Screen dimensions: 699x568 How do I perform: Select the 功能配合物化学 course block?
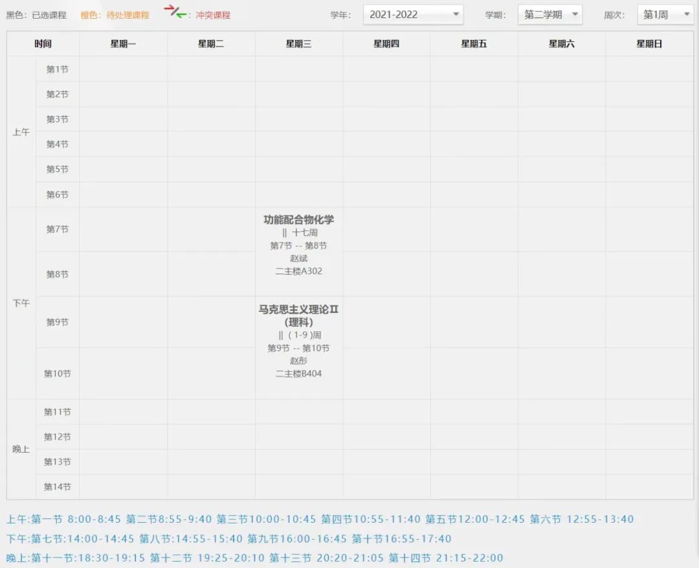pyautogui.click(x=298, y=220)
